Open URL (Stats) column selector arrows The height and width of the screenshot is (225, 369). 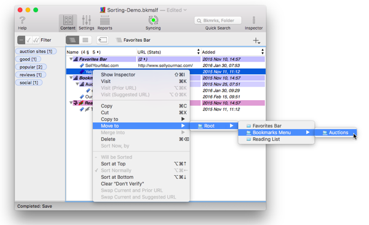pyautogui.click(x=199, y=52)
